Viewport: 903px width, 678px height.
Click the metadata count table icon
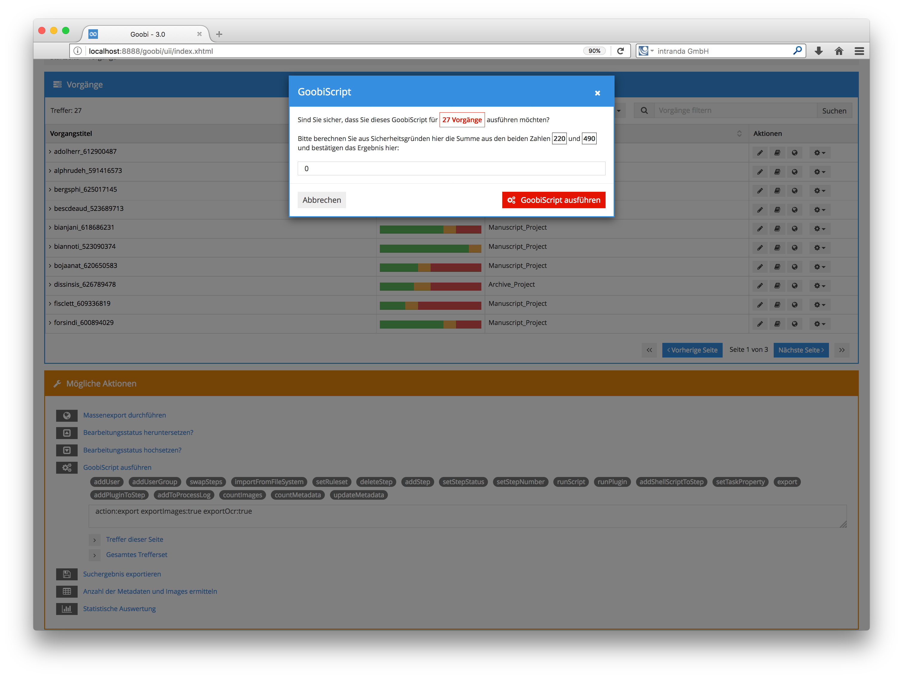67,591
